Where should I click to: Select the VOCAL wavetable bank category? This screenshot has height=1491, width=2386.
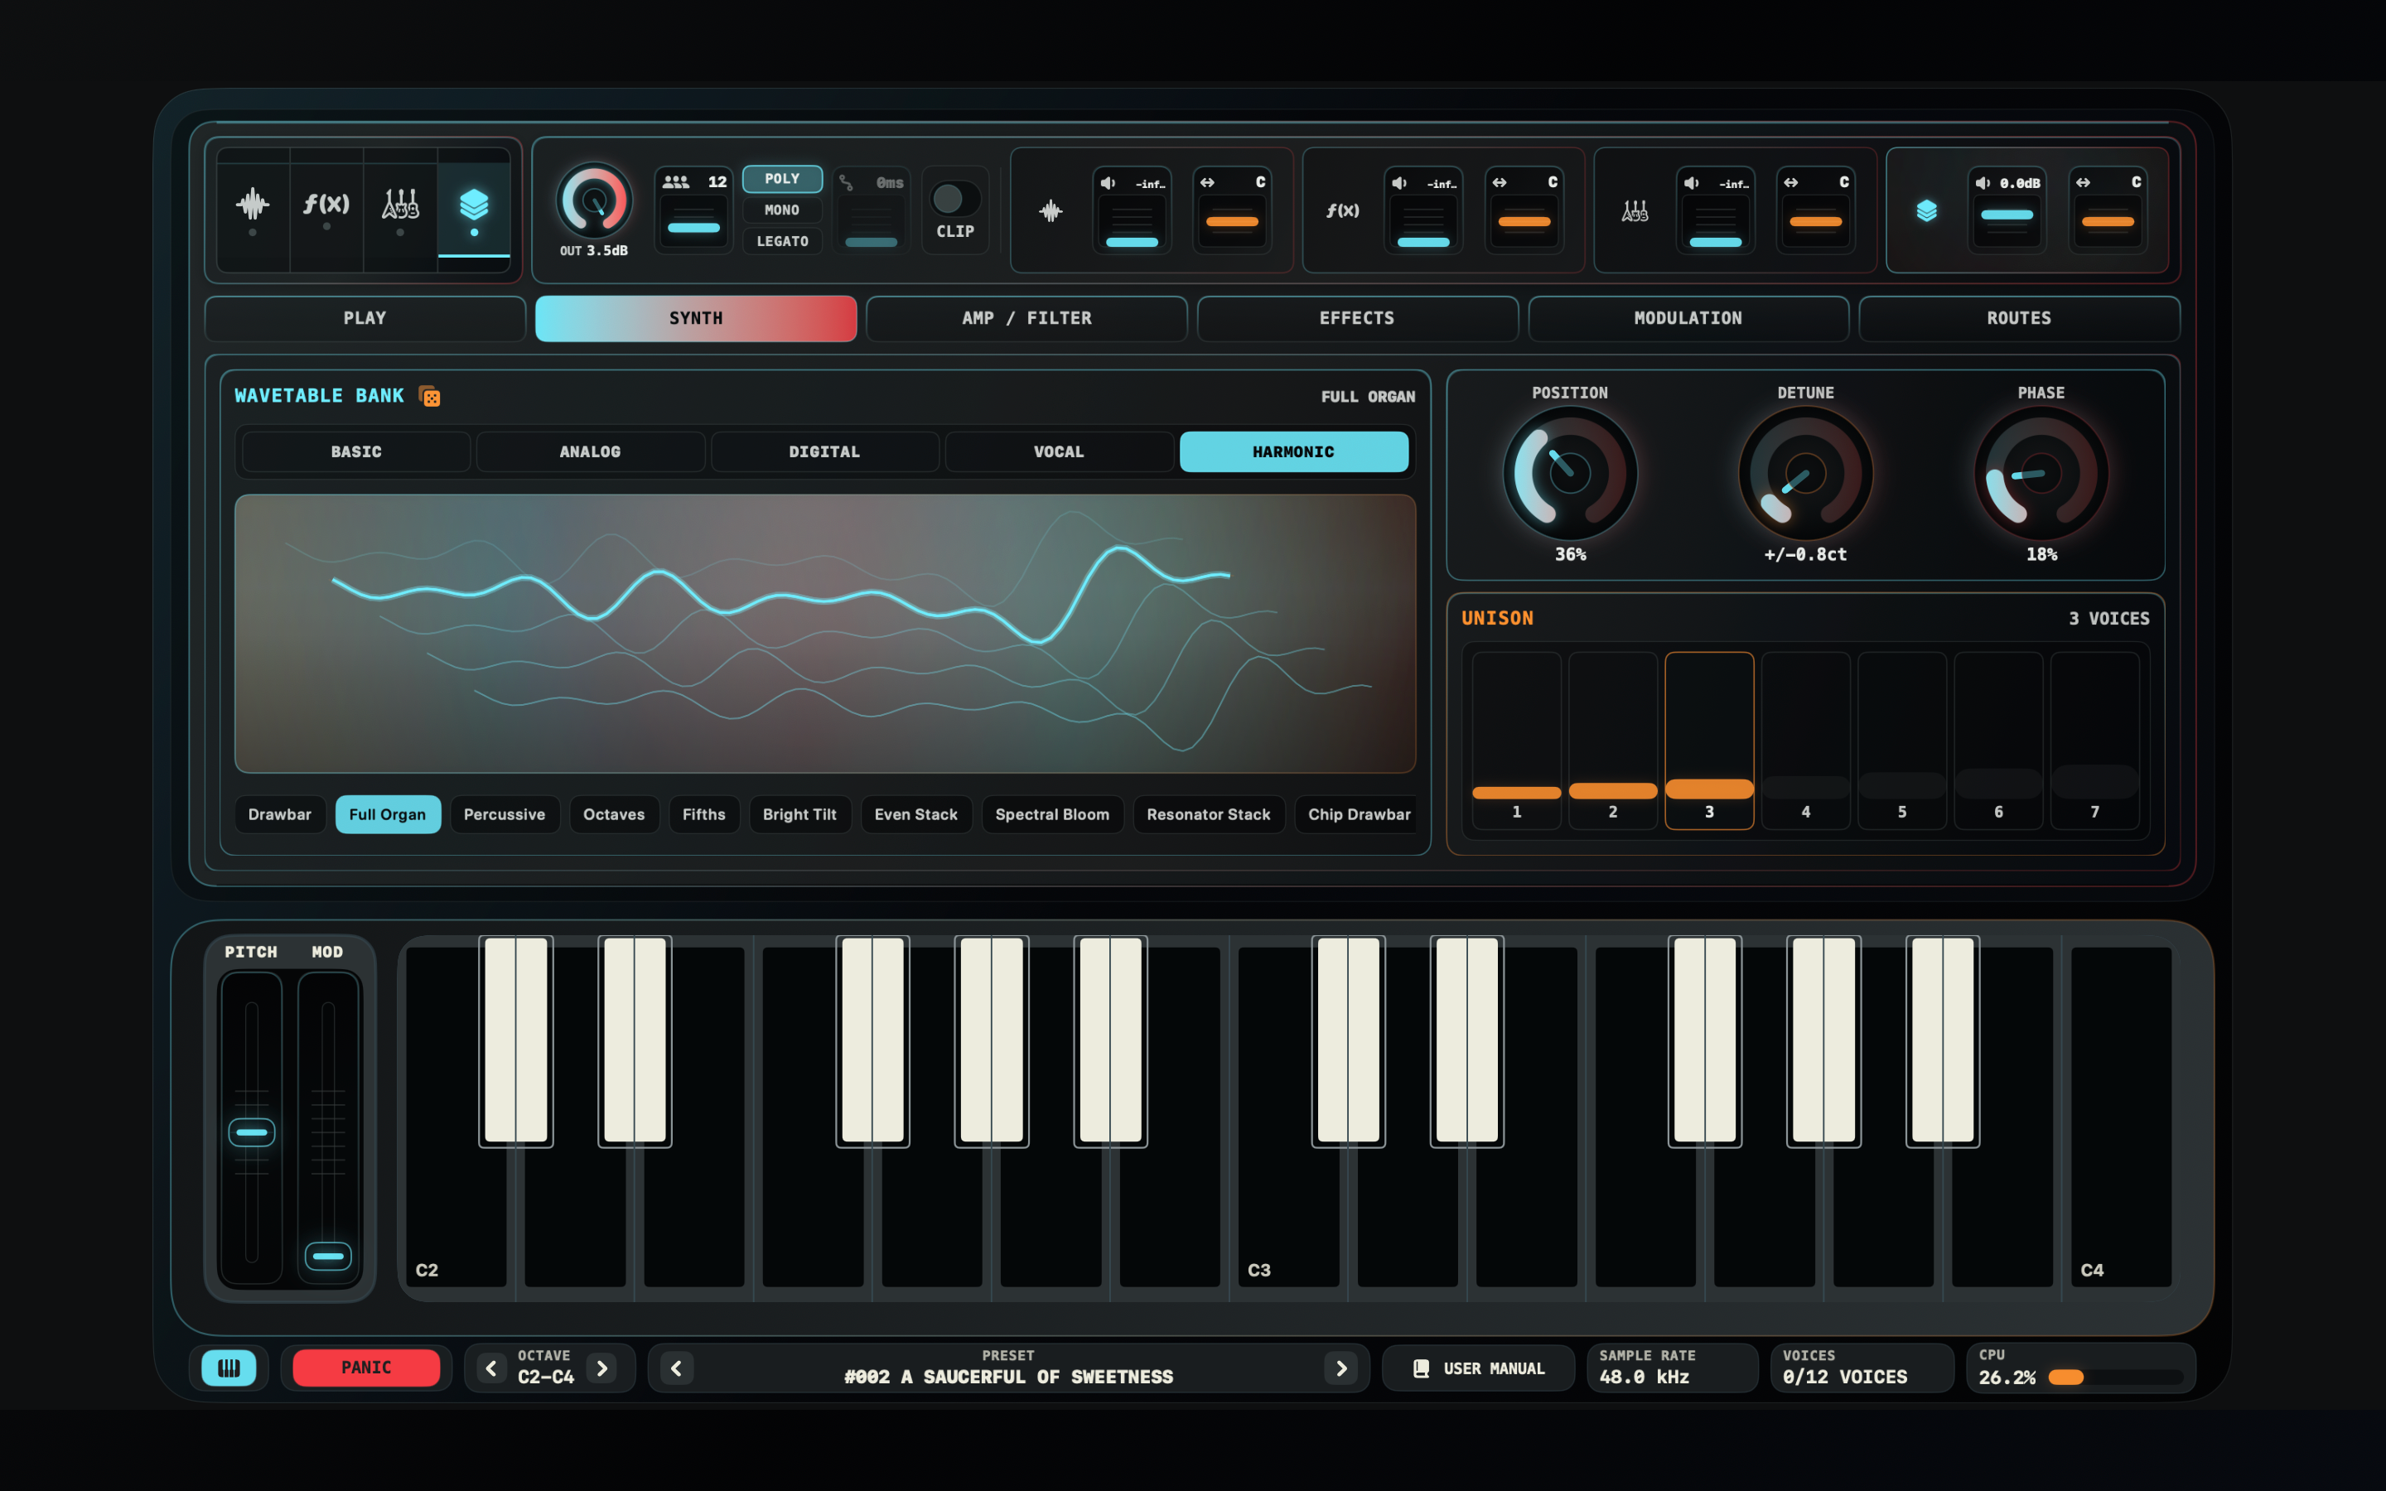coord(1059,451)
